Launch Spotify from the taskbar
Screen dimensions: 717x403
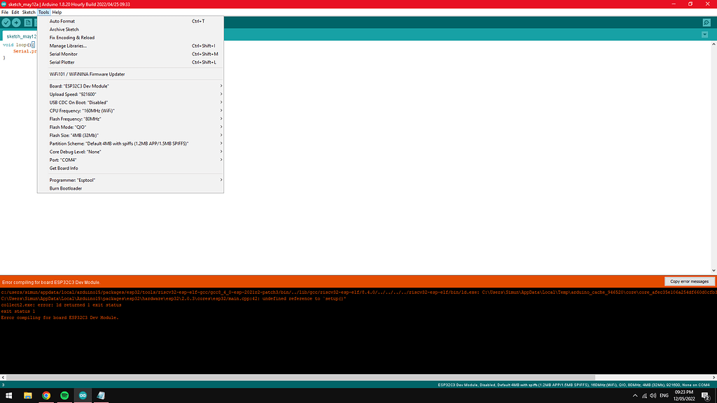coord(64,395)
